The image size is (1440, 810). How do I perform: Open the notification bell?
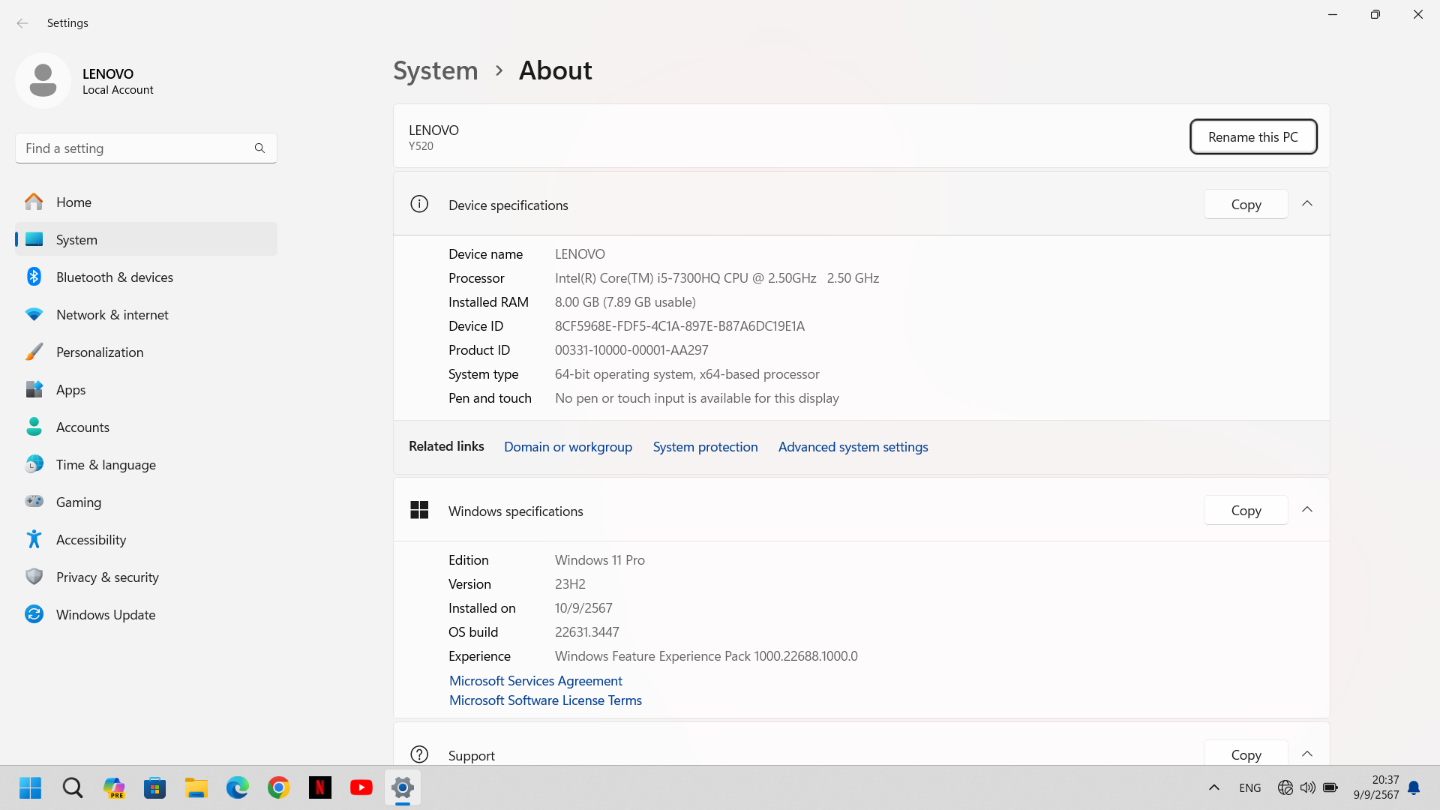[1414, 787]
